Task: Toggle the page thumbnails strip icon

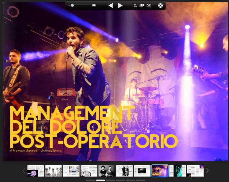Action: [142, 5]
